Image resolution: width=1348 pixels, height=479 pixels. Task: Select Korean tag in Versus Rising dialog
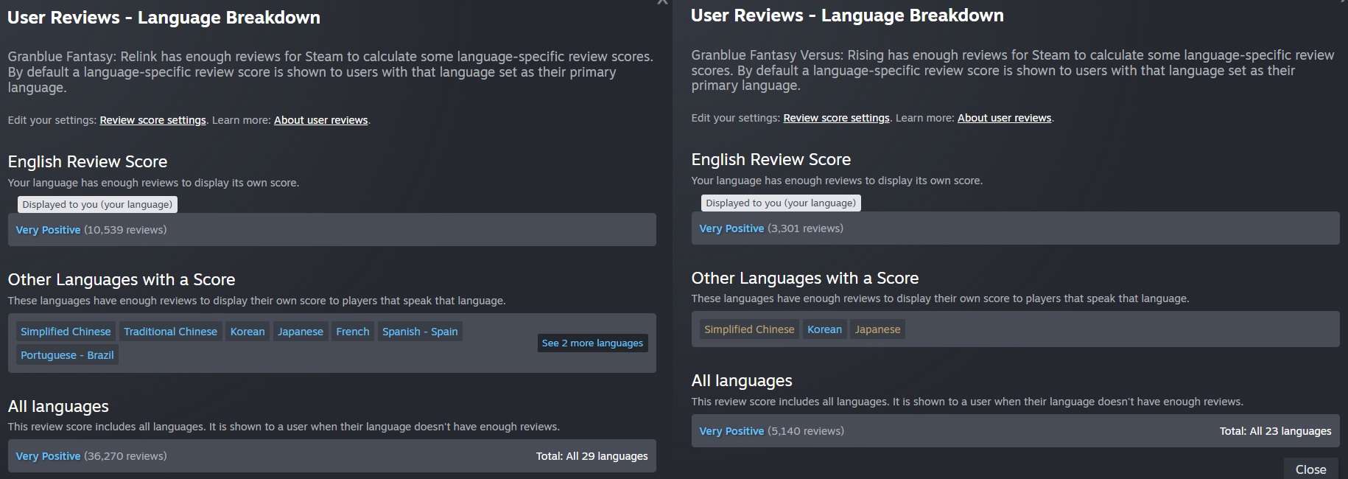(x=824, y=329)
